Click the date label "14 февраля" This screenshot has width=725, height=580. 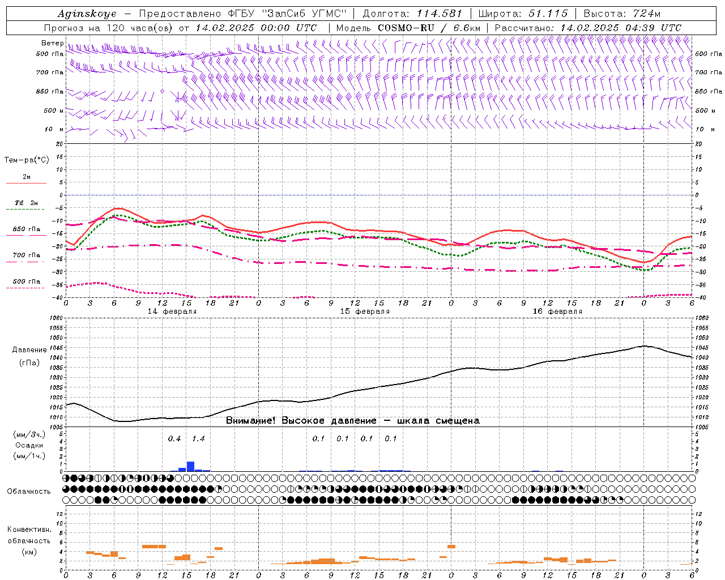coord(172,312)
